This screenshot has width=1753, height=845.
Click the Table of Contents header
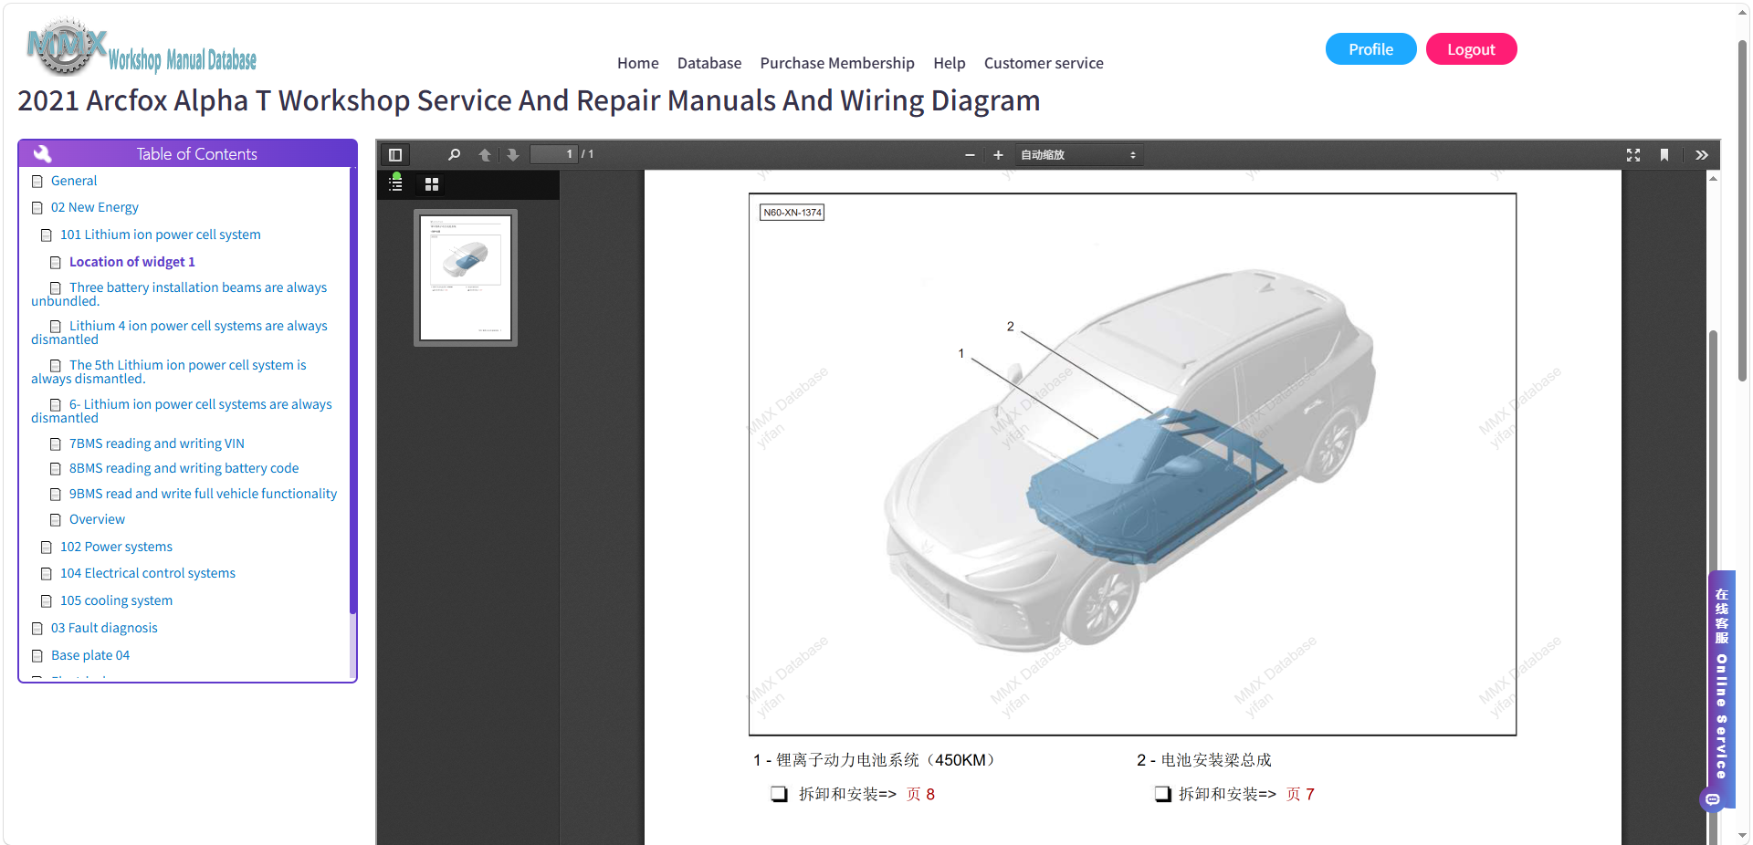coord(187,153)
